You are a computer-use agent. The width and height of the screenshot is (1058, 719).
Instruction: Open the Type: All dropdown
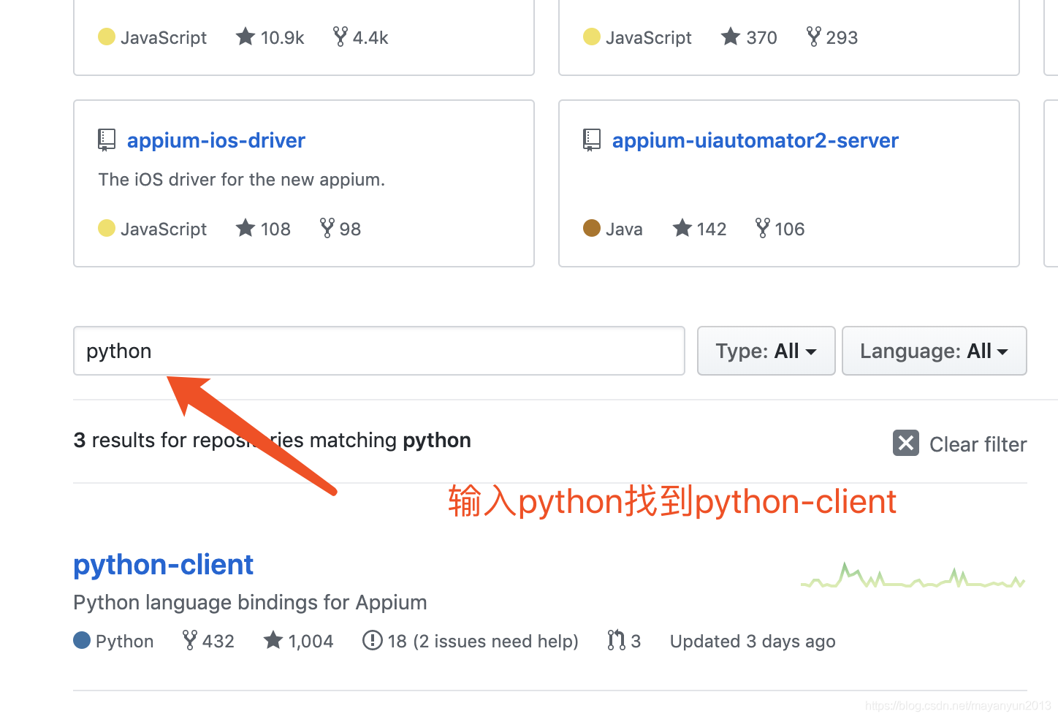(766, 351)
